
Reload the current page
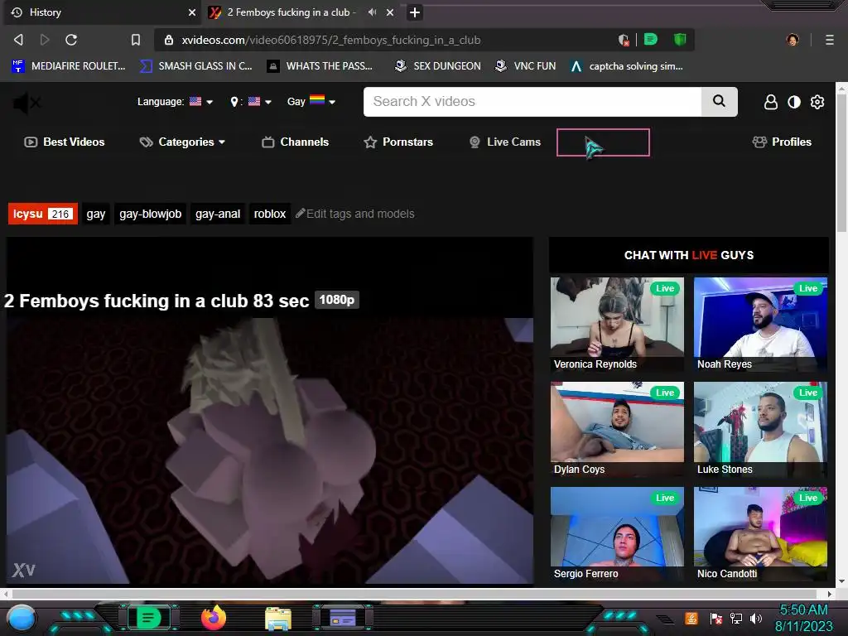71,40
